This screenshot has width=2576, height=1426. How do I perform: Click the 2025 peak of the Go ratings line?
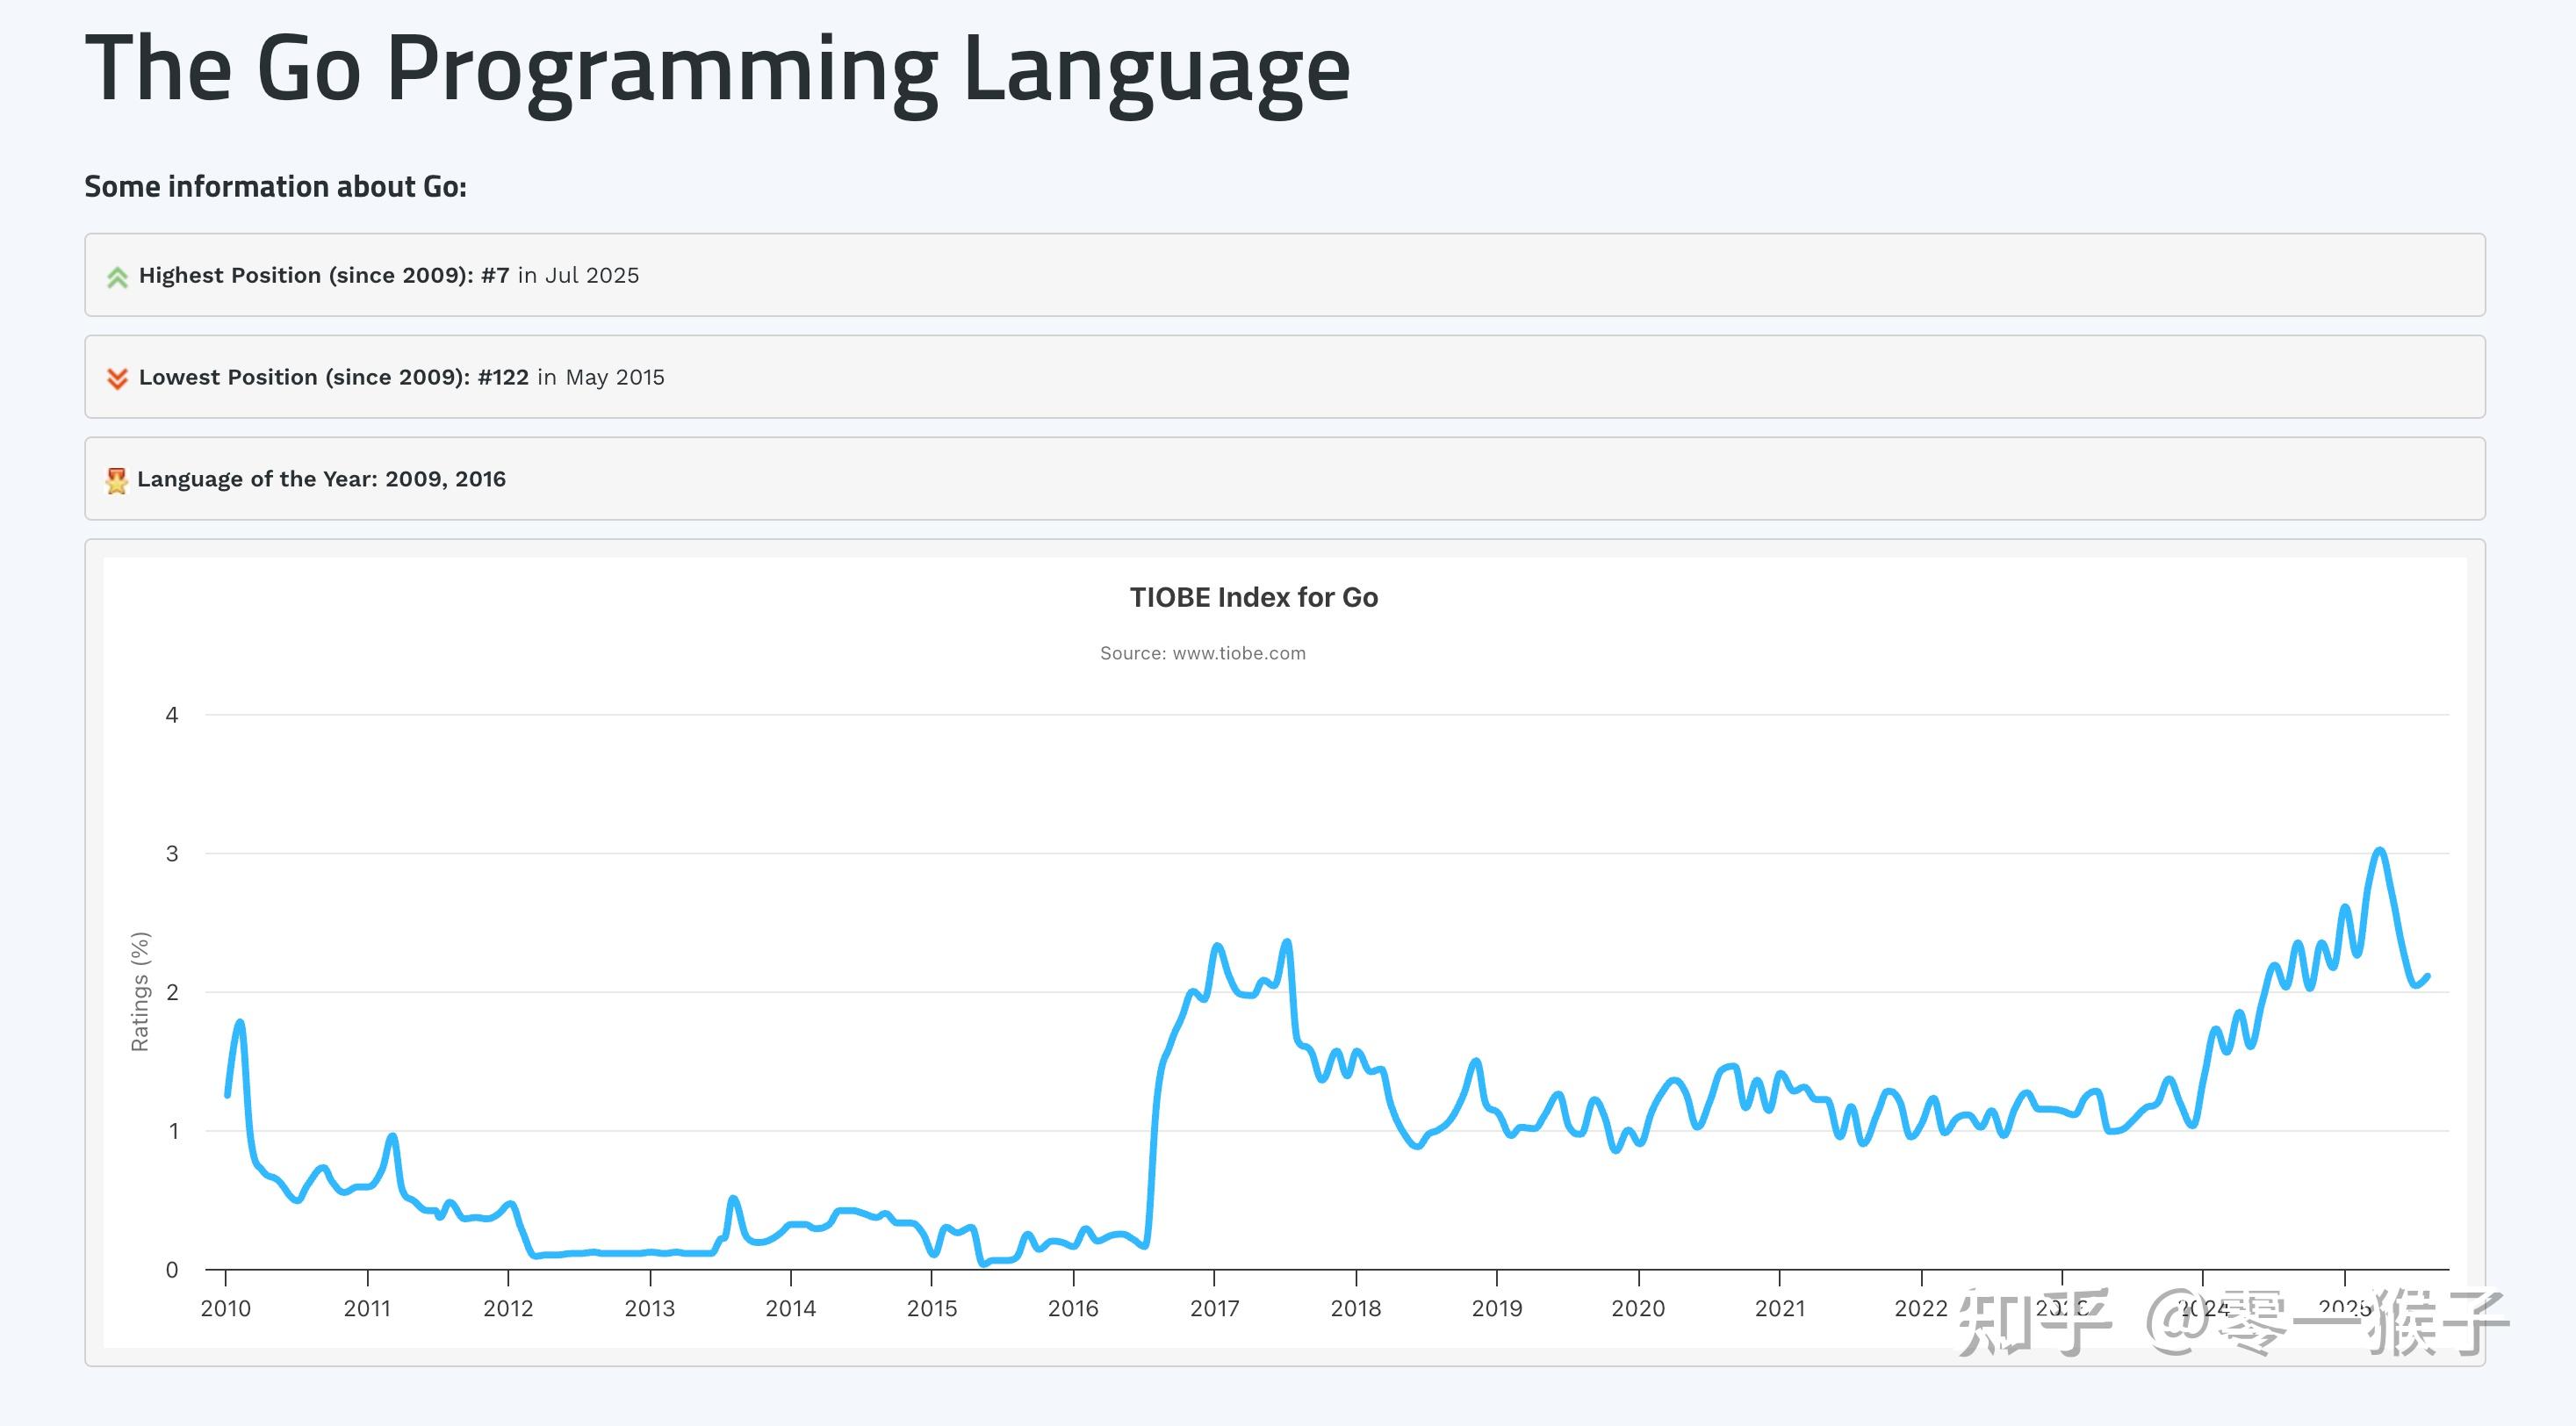tap(2380, 852)
